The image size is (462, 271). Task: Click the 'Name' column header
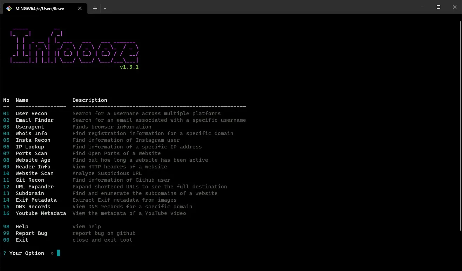point(22,100)
